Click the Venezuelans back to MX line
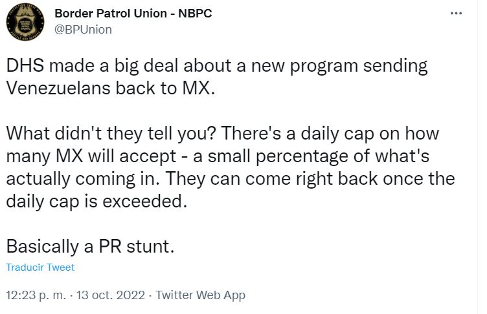The width and height of the screenshot is (487, 314). 109,88
